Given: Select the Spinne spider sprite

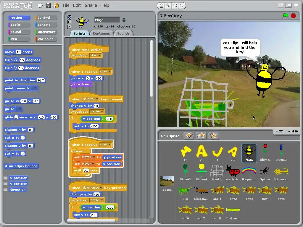Looking at the screenshot, I should click(x=265, y=173).
